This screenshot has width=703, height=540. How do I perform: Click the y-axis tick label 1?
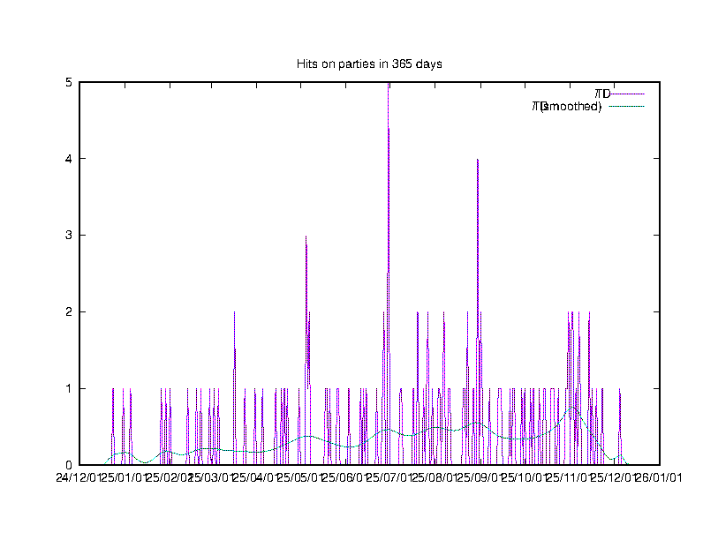point(69,388)
